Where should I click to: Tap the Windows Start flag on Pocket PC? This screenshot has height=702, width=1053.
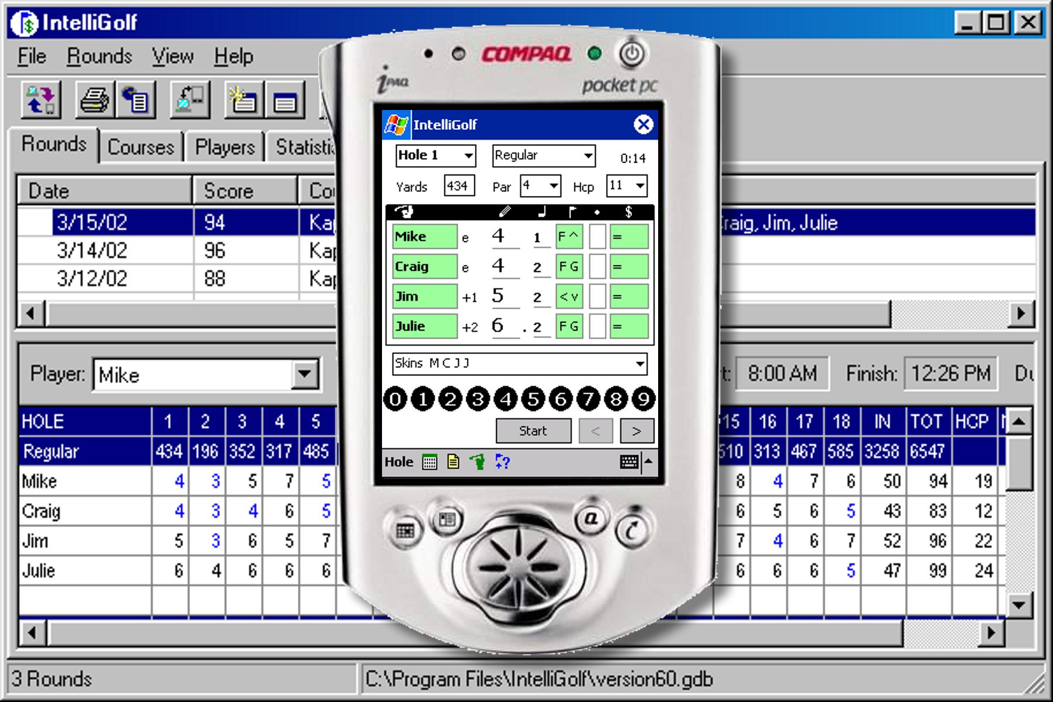coord(397,124)
